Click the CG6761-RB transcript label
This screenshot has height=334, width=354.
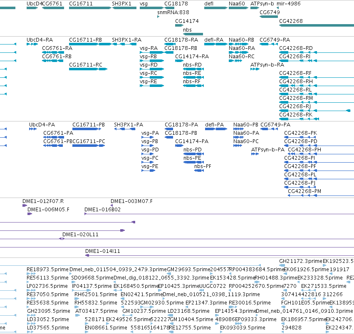(x=57, y=57)
